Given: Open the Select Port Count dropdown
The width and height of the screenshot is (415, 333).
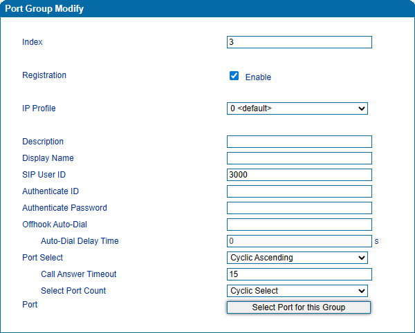Looking at the screenshot, I should (297, 291).
